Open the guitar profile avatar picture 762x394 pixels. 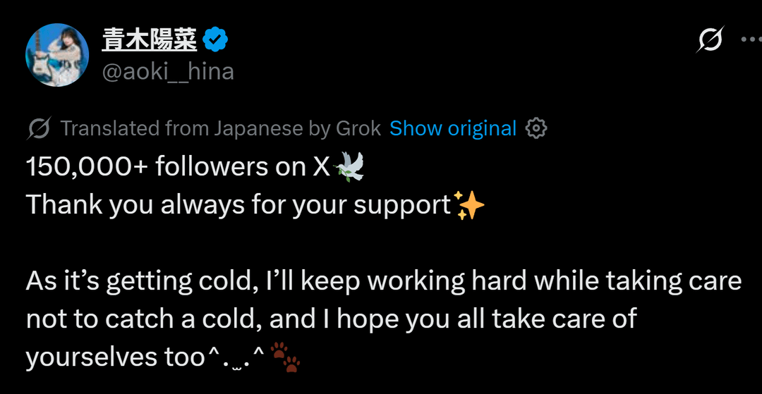click(x=56, y=54)
